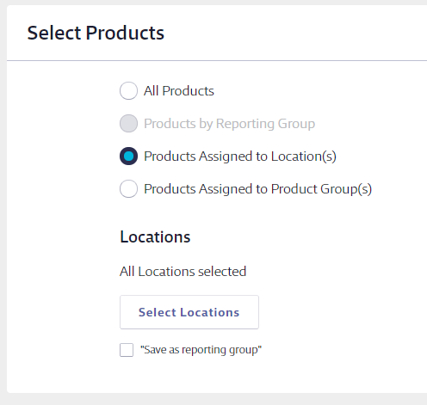Click the 'Products by Reporting Group' label

click(229, 124)
